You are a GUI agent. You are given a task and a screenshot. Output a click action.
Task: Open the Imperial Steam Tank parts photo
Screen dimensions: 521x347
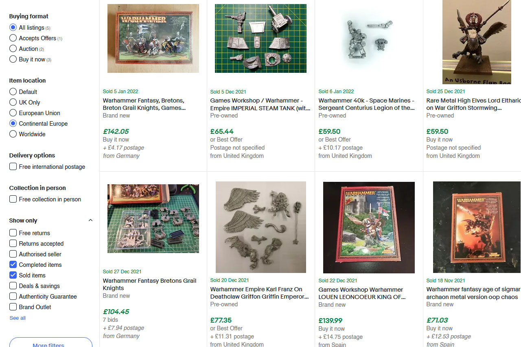(x=260, y=38)
